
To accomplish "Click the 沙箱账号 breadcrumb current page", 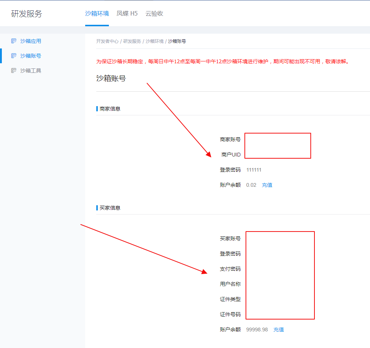I will pos(177,41).
